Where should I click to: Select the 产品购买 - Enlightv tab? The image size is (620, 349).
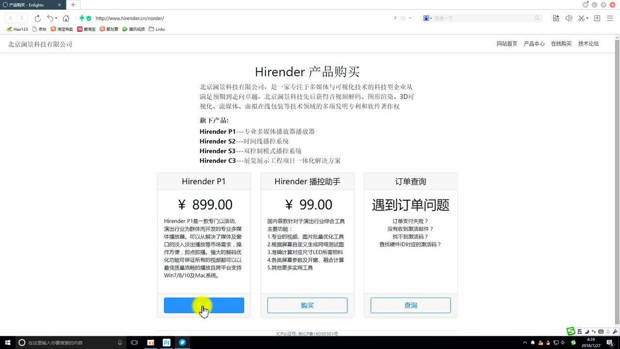[x=33, y=5]
